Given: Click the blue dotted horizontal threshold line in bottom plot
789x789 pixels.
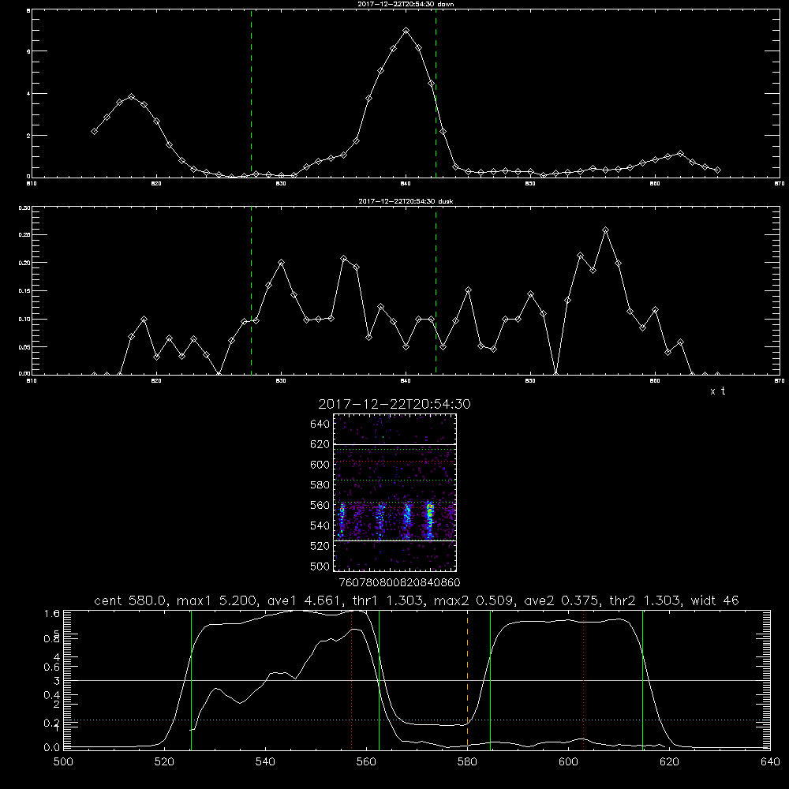Looking at the screenshot, I should point(417,720).
